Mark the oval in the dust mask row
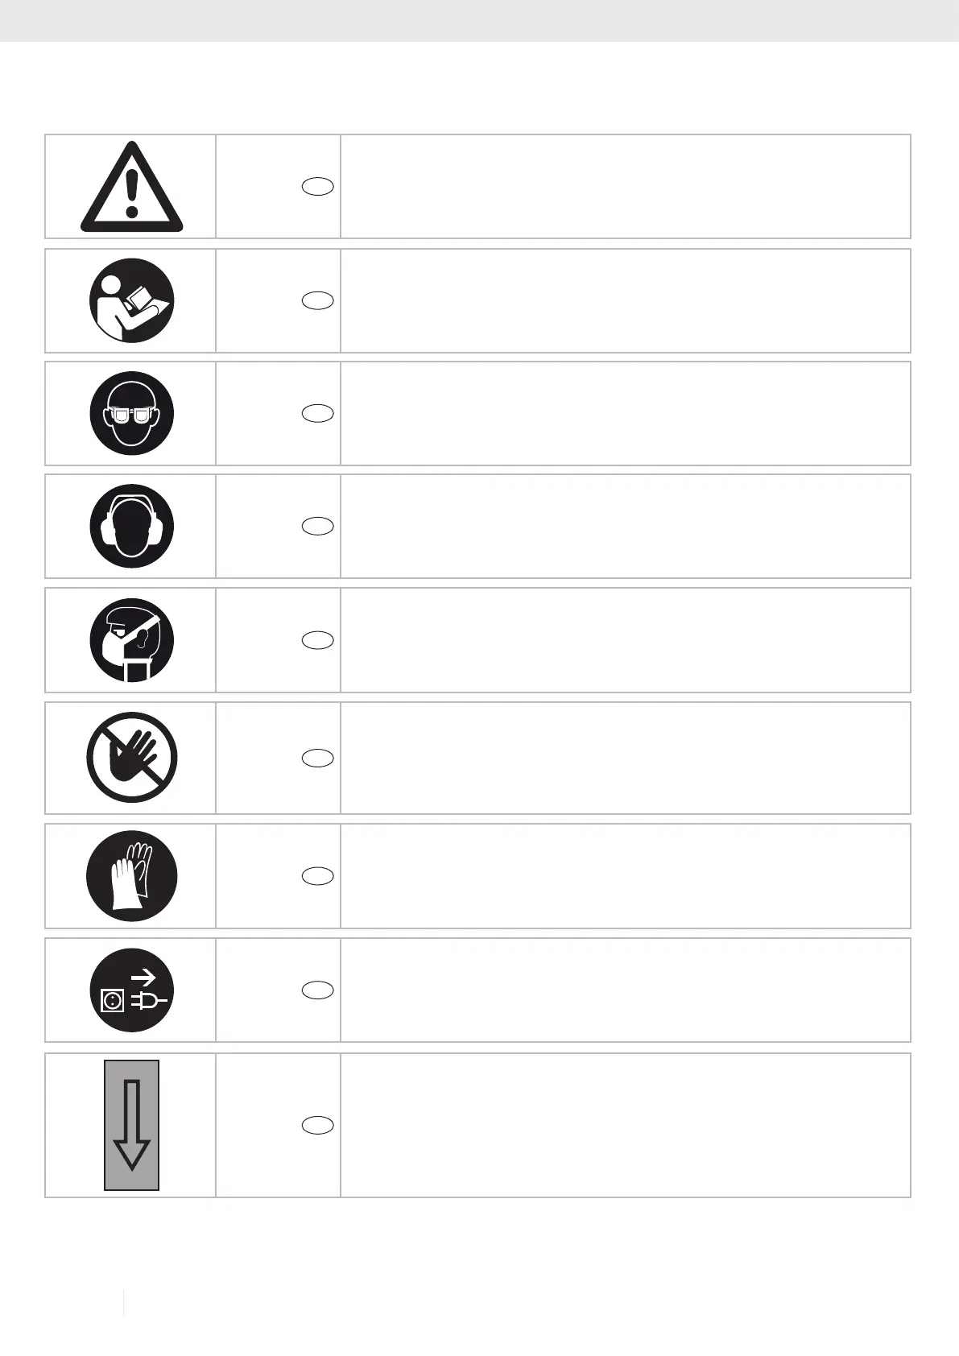Viewport: 959px width, 1356px height. [x=318, y=640]
